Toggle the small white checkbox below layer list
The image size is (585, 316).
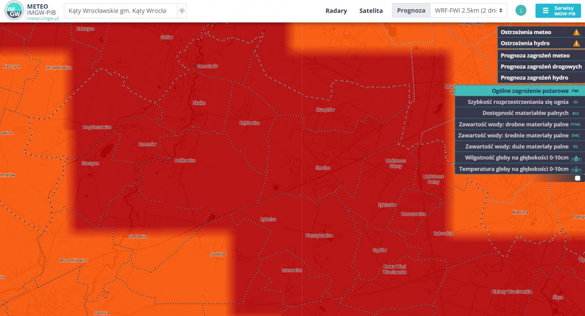pos(578,178)
